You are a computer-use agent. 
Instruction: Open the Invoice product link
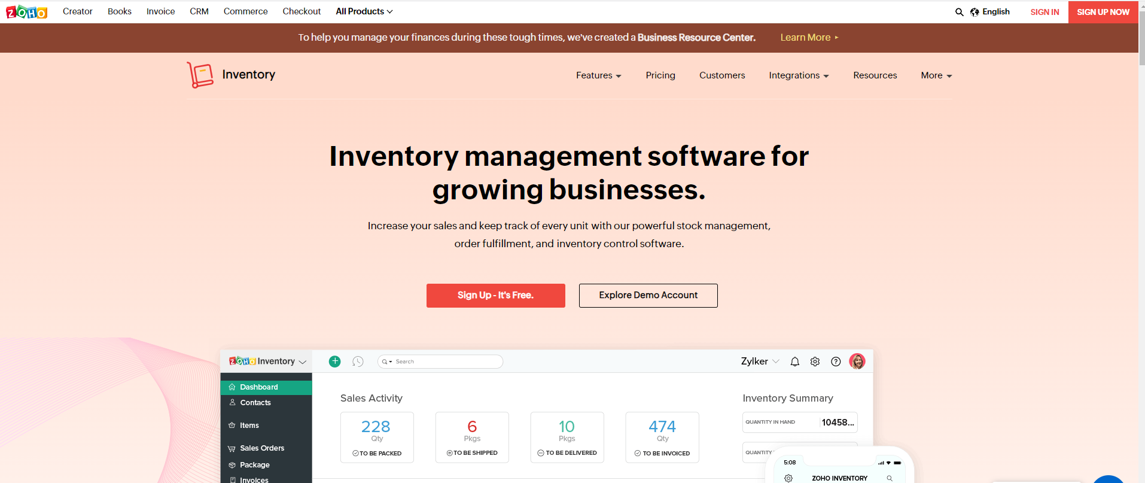(161, 11)
